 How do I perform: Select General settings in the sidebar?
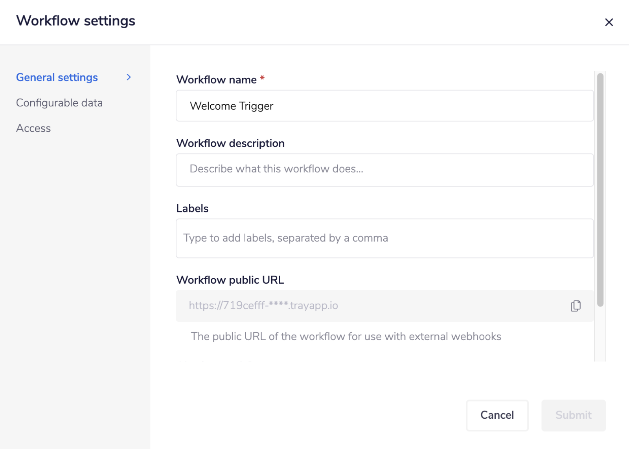tap(57, 77)
